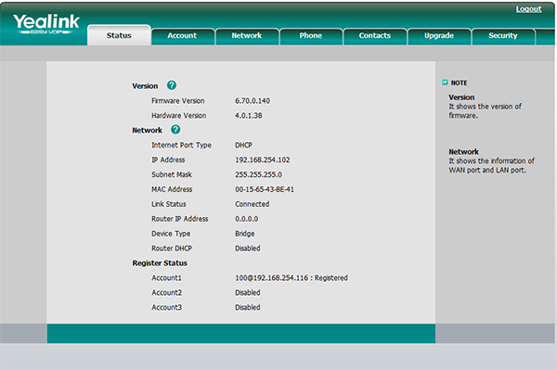
Task: Click note text about firmware version
Action: (485, 111)
